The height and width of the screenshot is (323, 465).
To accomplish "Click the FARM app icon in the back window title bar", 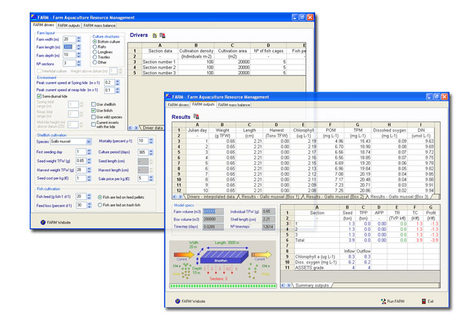I will [x=34, y=17].
